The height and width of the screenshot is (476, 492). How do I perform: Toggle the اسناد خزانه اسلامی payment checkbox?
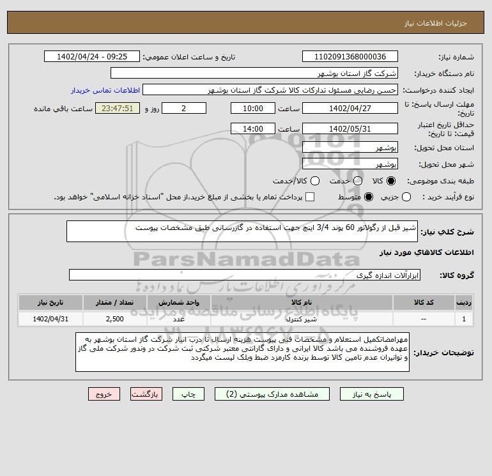tap(310, 197)
